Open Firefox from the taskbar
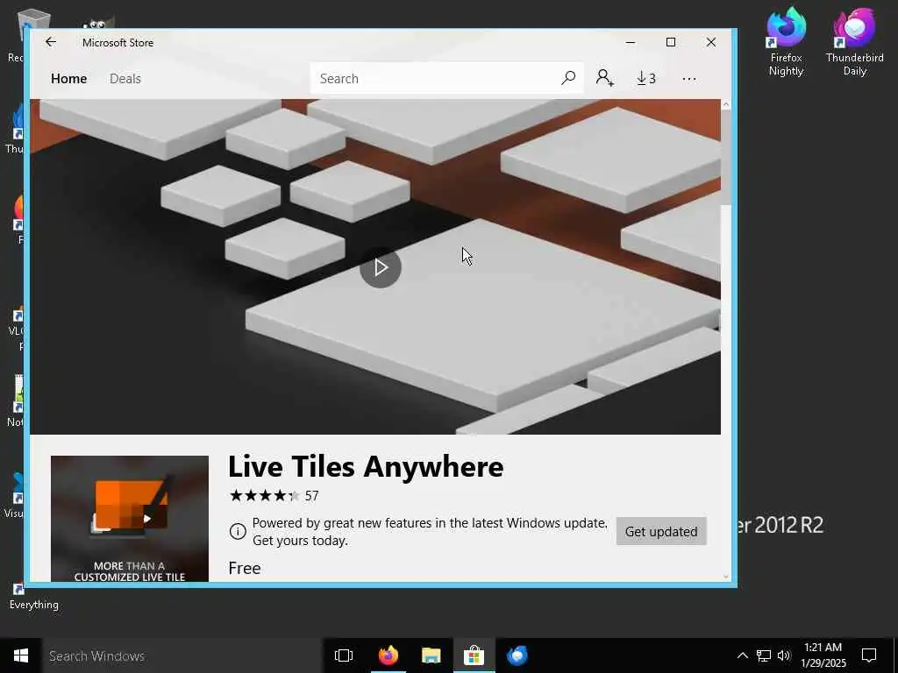Viewport: 898px width, 673px height. [x=388, y=655]
